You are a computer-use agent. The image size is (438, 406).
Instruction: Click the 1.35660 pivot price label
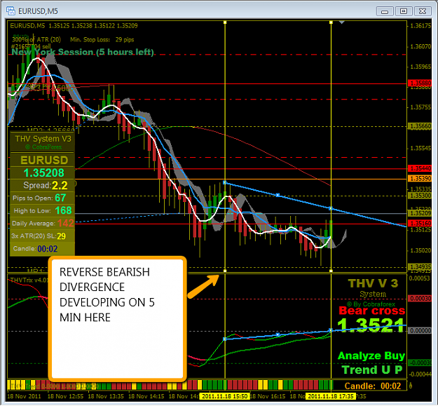[x=420, y=126]
